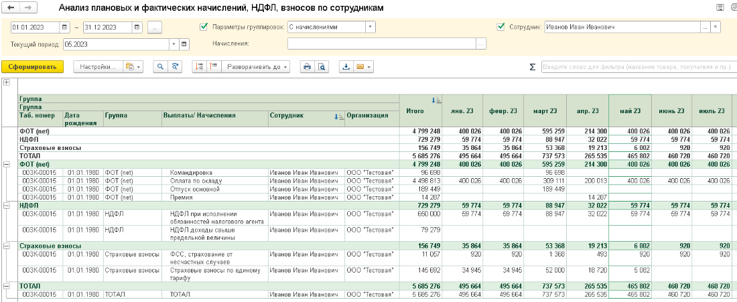The image size is (737, 302).
Task: Save report with the download arrow icon
Action: pos(346,67)
